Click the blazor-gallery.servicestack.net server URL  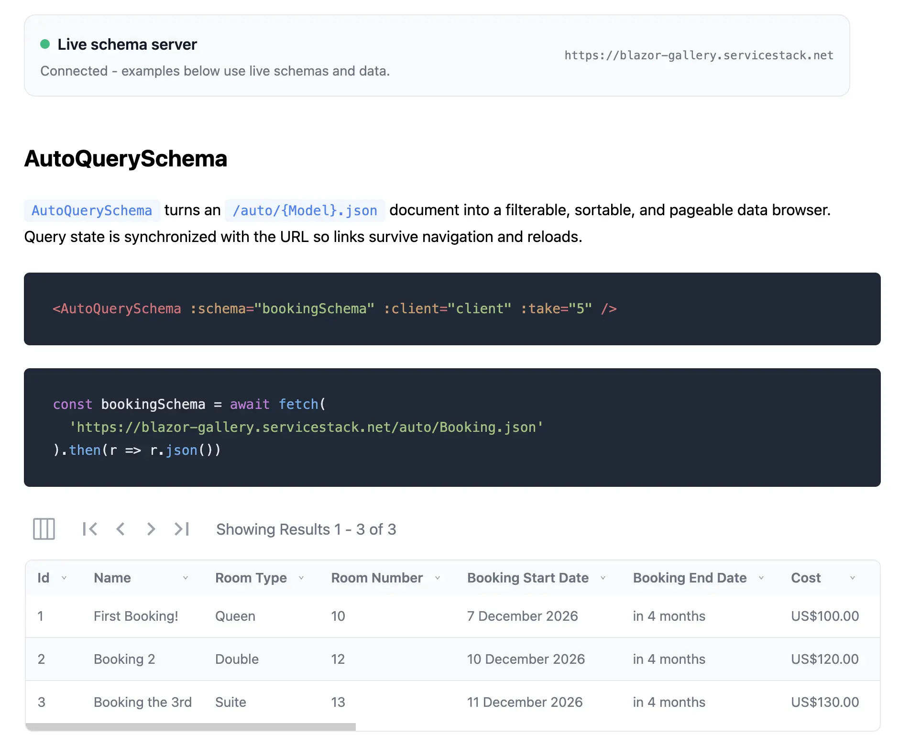point(699,55)
